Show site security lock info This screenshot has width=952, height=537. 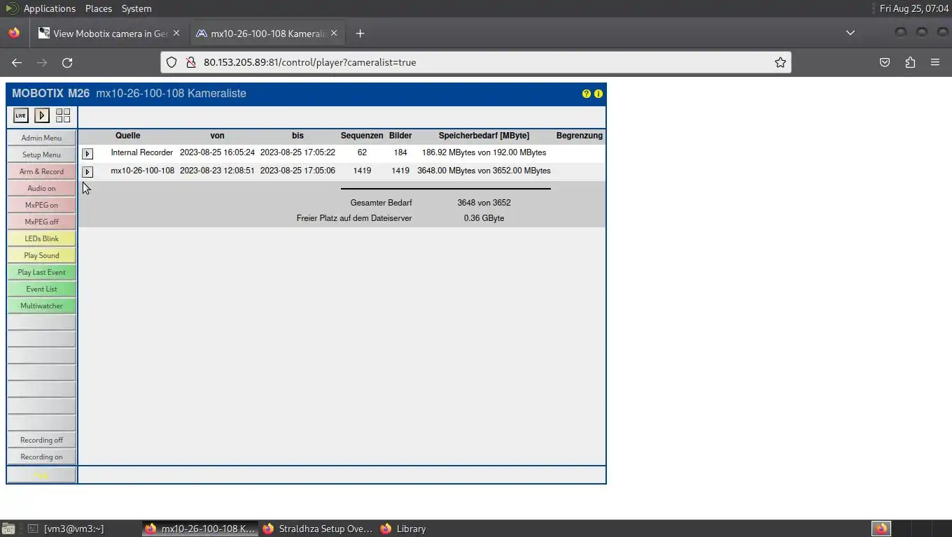(190, 62)
